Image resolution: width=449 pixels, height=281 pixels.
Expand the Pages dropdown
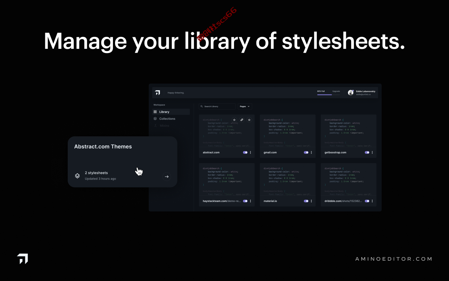[x=245, y=106]
